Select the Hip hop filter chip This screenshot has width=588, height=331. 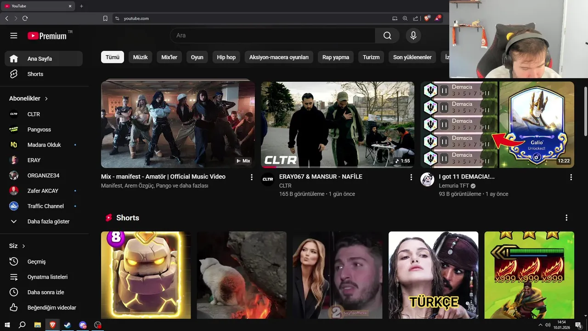(x=226, y=57)
